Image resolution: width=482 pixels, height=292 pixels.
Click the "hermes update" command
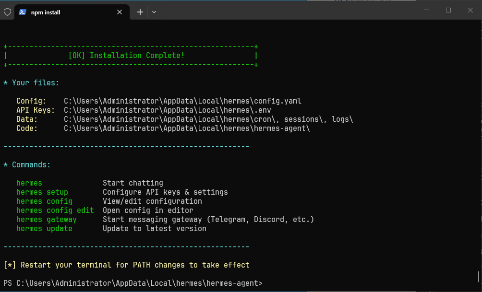(x=44, y=229)
